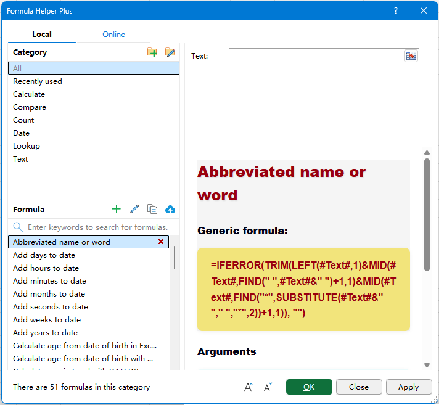Switch to the Local tab

(x=42, y=35)
